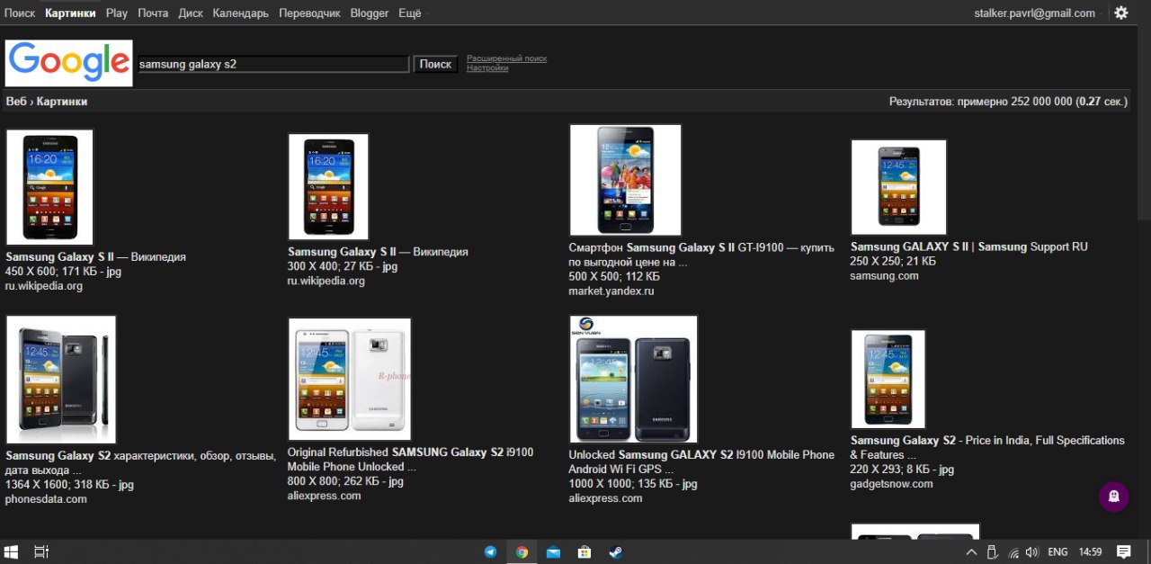Screen dimensions: 1151x564
Task: Open the stalker.pavrl@gmail.com account dropdown
Action: 1039,13
